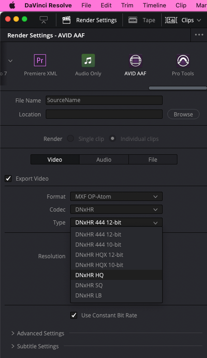Open the Timeline menu
Screen dimensions: 207x358
[154, 5]
